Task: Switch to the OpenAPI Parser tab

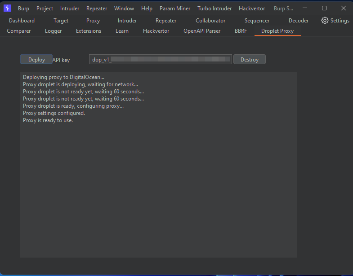Action: [x=202, y=31]
